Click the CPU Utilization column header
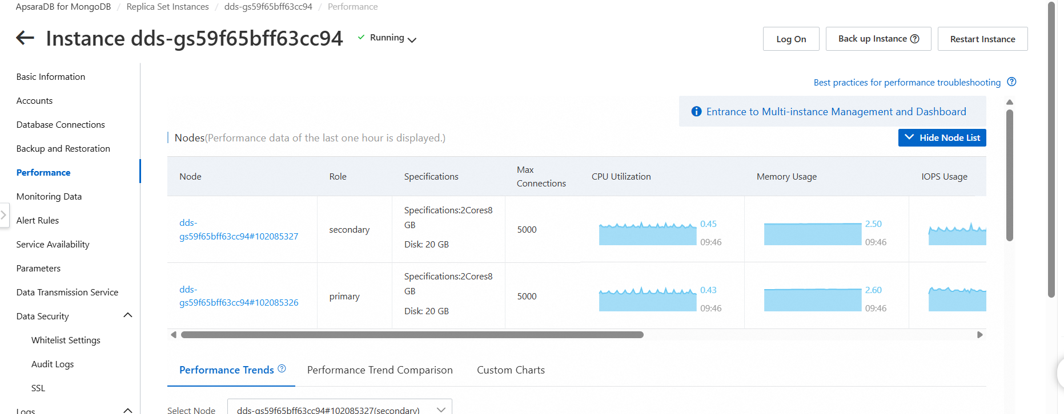The width and height of the screenshot is (1064, 414). [x=621, y=177]
